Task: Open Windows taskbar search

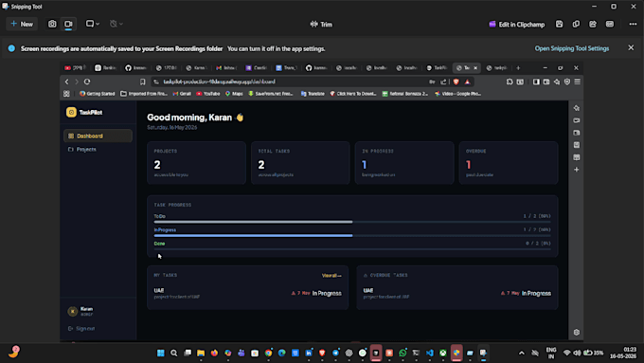Action: (174, 353)
